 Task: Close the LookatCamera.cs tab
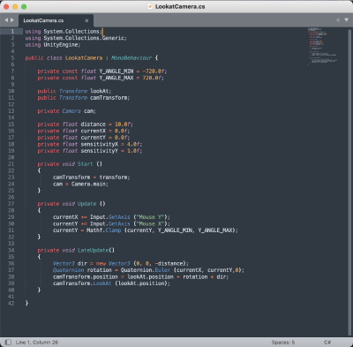pos(86,20)
